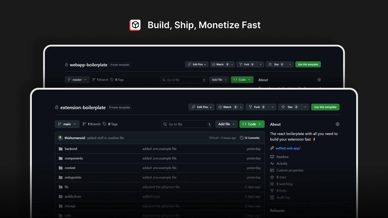Open the lib folder
The width and height of the screenshot is (388, 218).
(66, 187)
